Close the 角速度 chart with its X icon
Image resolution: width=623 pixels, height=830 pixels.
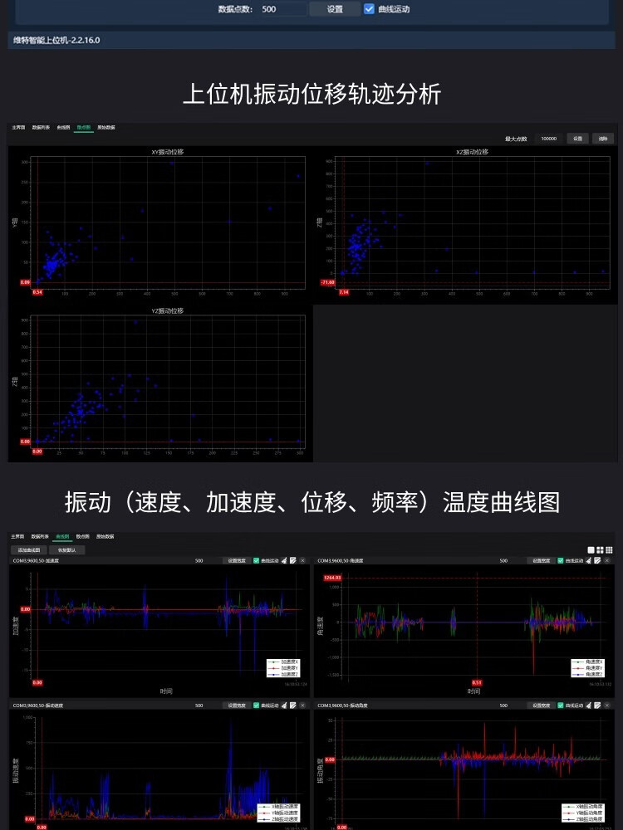pyautogui.click(x=607, y=561)
